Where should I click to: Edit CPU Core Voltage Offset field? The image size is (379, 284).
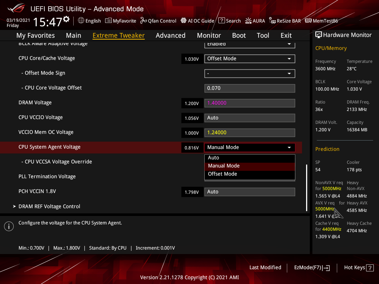click(x=250, y=88)
